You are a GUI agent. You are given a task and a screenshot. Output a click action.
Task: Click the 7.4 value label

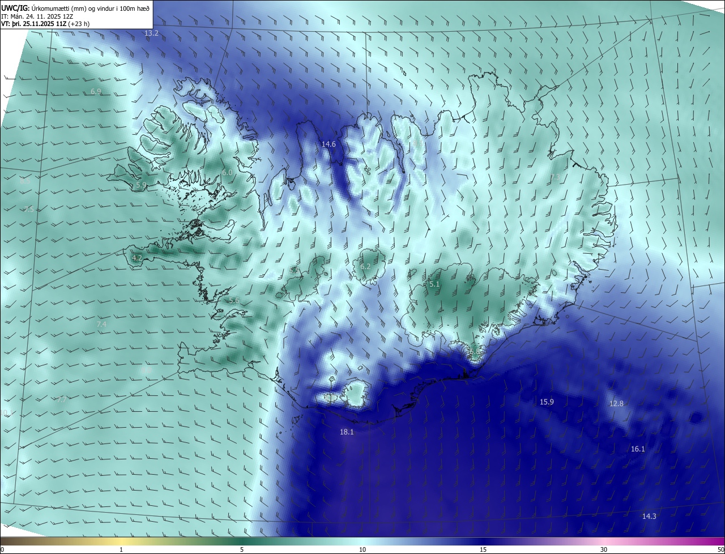pyautogui.click(x=101, y=324)
